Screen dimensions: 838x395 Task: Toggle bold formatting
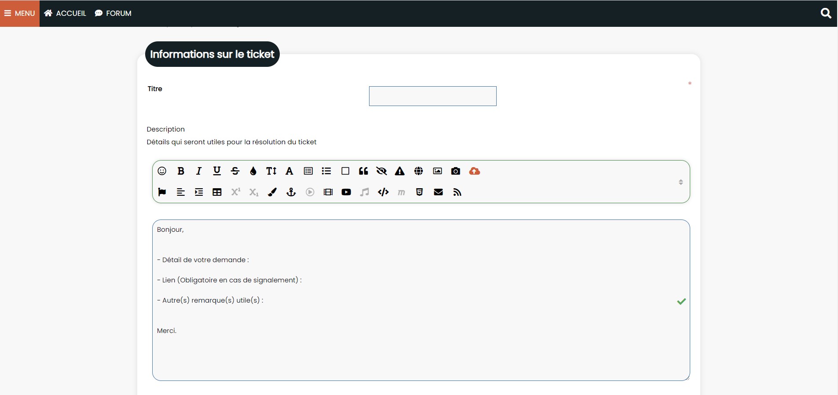click(x=181, y=171)
